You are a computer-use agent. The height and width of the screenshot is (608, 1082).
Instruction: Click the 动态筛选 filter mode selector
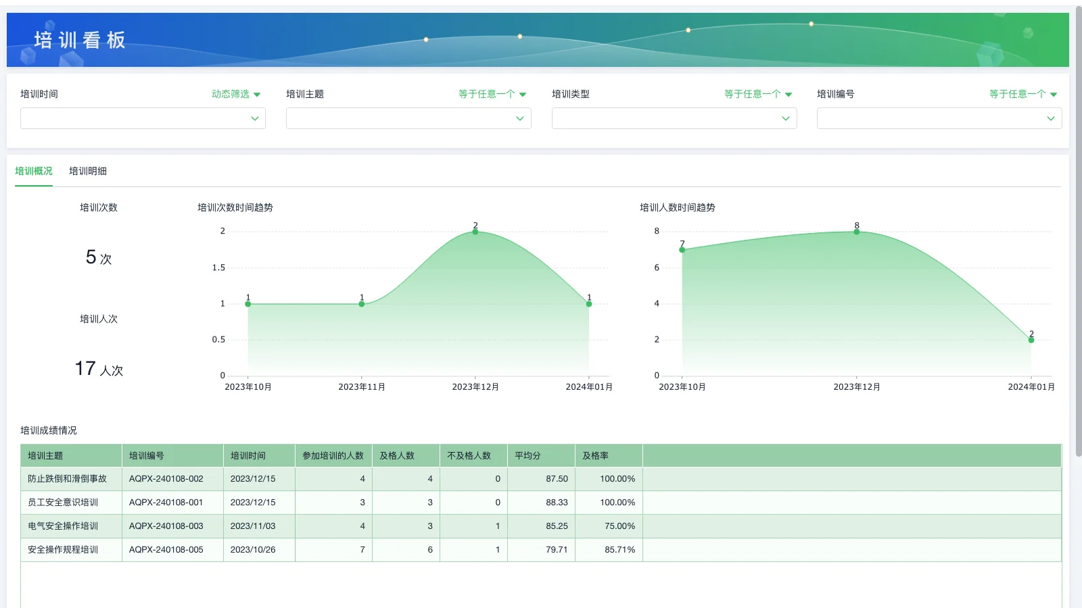coord(235,94)
